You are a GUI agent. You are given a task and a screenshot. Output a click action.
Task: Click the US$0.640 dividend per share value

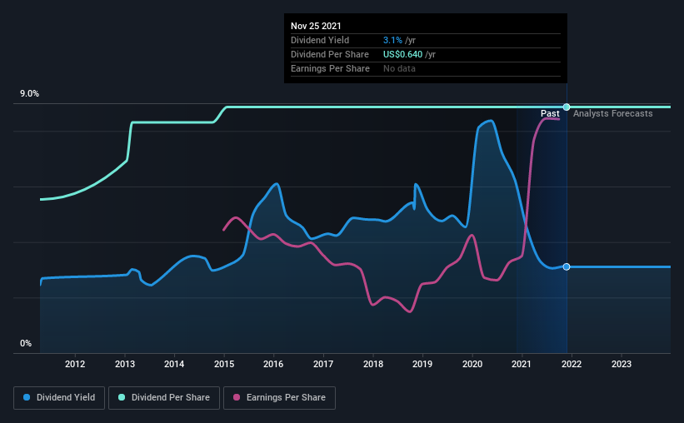[x=402, y=54]
